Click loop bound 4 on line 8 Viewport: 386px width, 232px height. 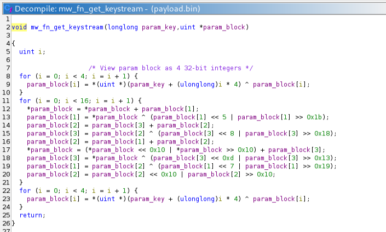82,76
